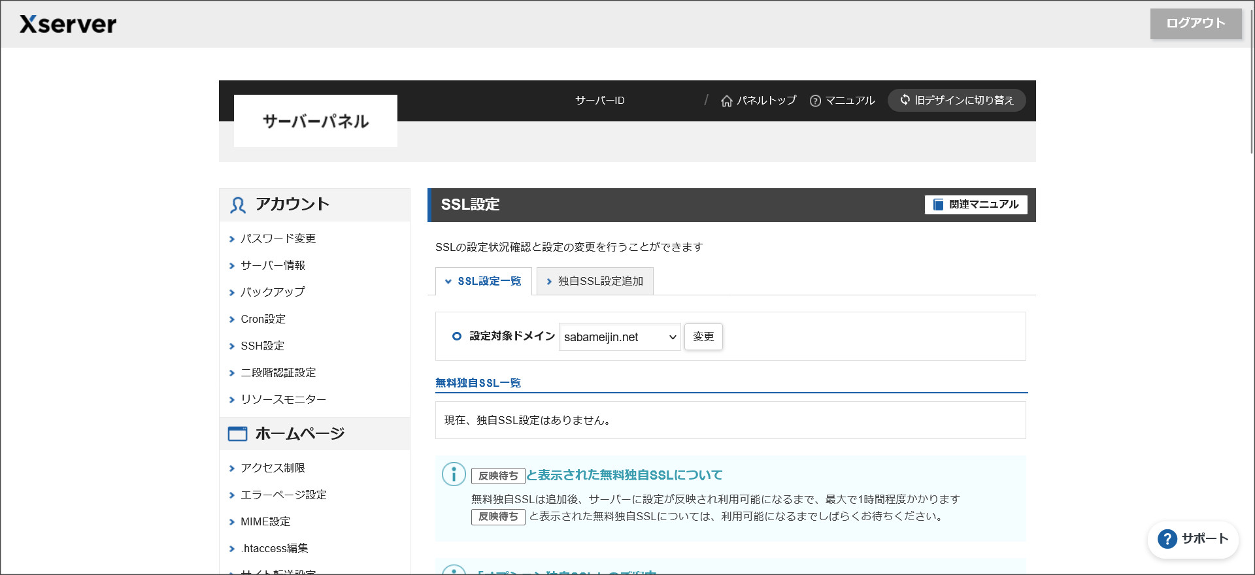Click the アカウント person icon
This screenshot has width=1255, height=575.
pos(238,205)
